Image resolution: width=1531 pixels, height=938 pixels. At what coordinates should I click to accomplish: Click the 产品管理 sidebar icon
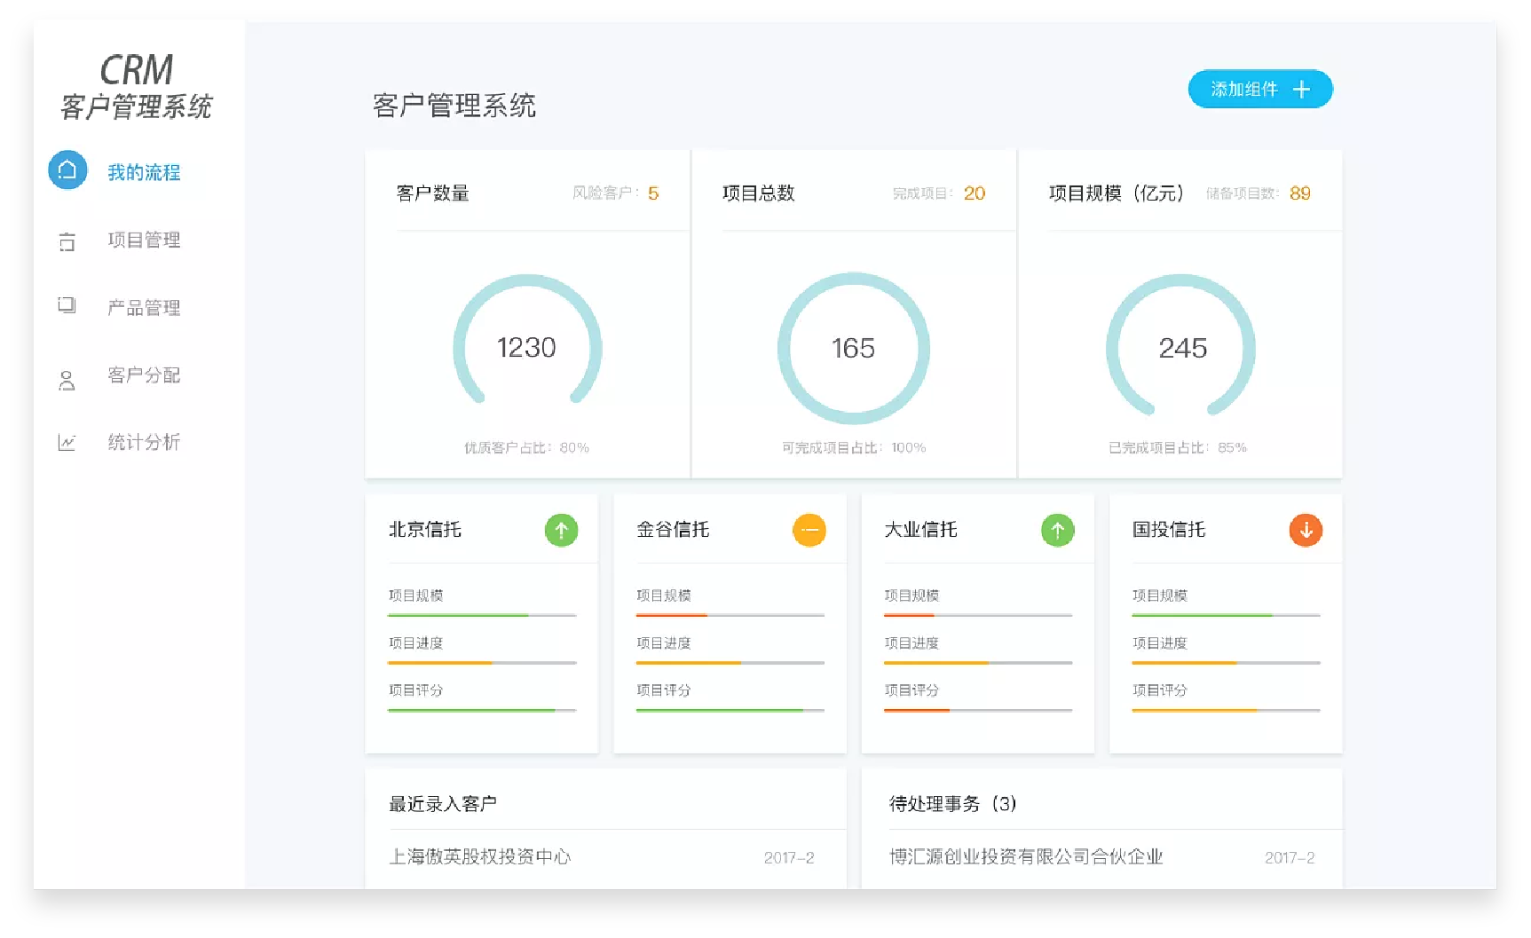click(x=67, y=305)
